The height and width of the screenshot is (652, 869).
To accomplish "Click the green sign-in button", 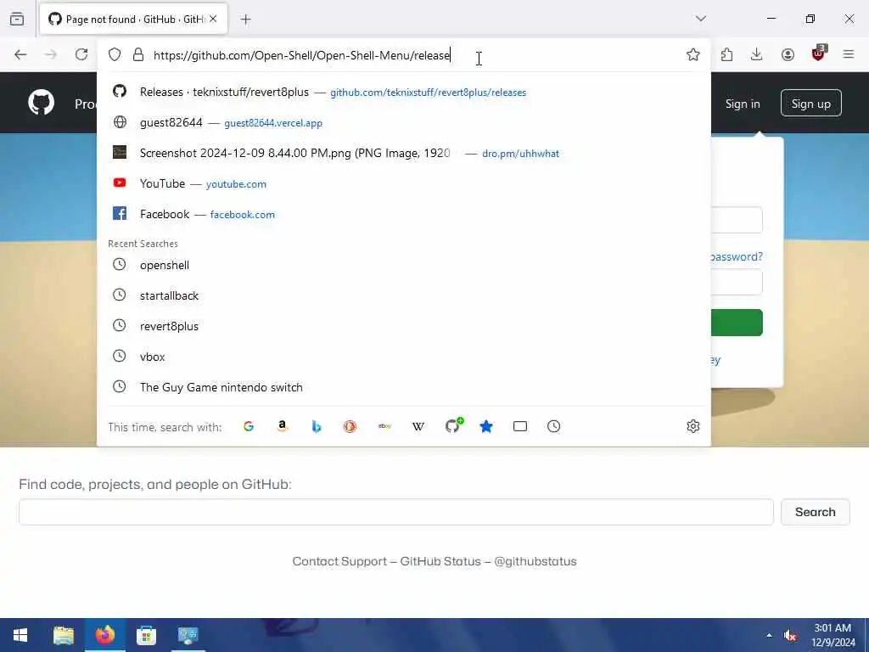I will point(737,323).
